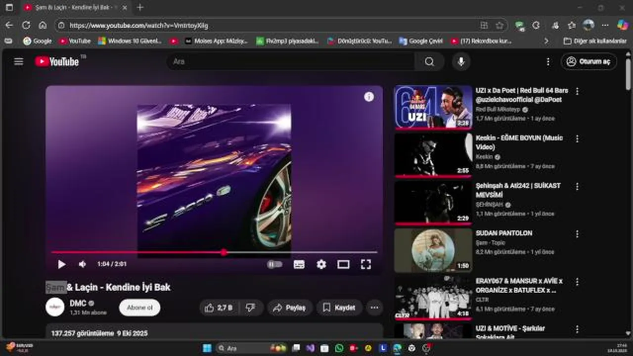Open the tab actions menu icon
The image size is (633, 356).
(9, 8)
